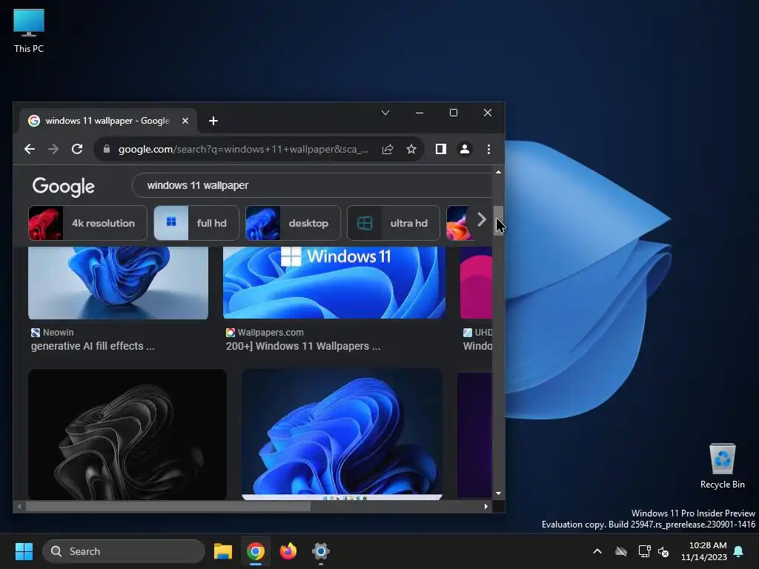Click the Chrome address bar URL
Screen dimensions: 759x569
(243, 149)
